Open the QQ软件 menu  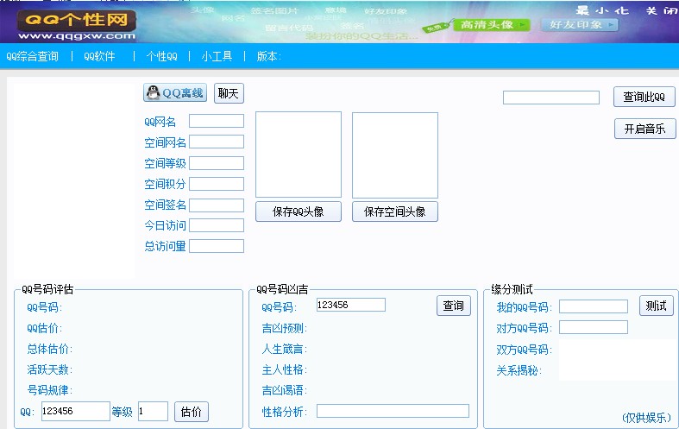pyautogui.click(x=99, y=56)
